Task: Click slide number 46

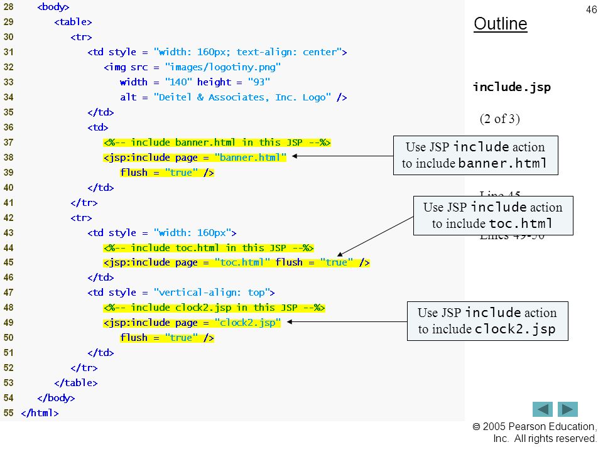Action: (591, 9)
